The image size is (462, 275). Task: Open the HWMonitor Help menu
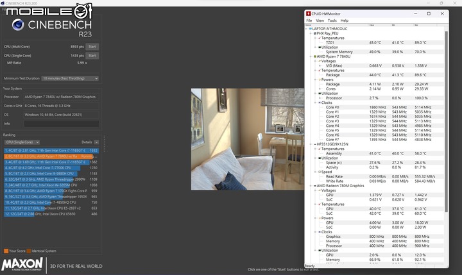345,21
